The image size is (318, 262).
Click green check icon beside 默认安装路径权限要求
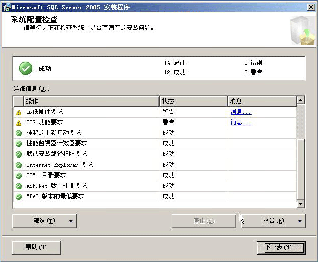[x=19, y=154]
